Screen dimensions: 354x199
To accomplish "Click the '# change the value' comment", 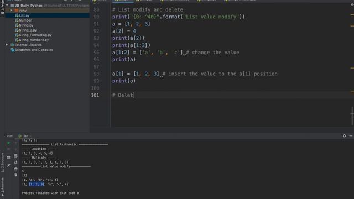I will pyautogui.click(x=212, y=53).
